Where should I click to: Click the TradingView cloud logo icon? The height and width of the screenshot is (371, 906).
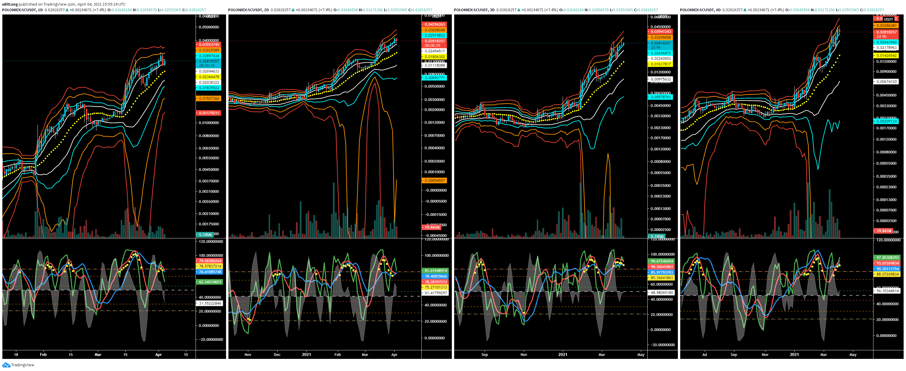6,365
